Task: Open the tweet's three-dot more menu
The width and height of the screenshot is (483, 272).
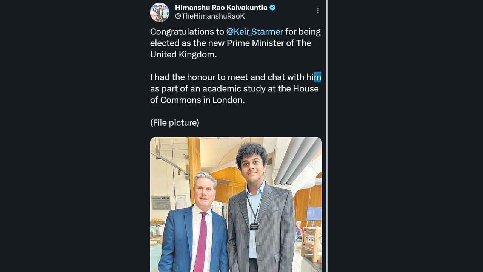Action: pos(318,11)
